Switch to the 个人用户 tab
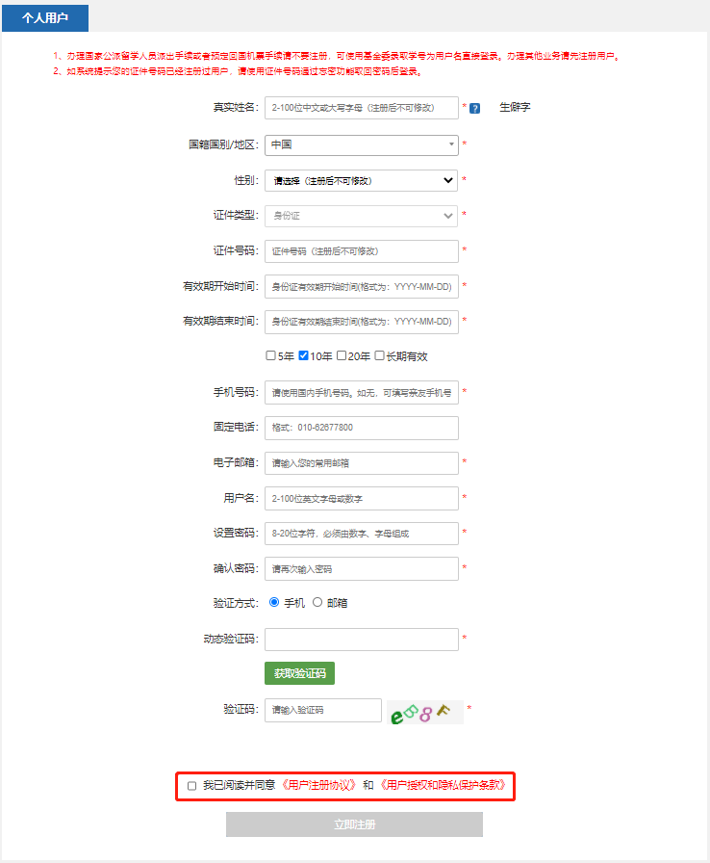The width and height of the screenshot is (710, 863). [x=45, y=17]
